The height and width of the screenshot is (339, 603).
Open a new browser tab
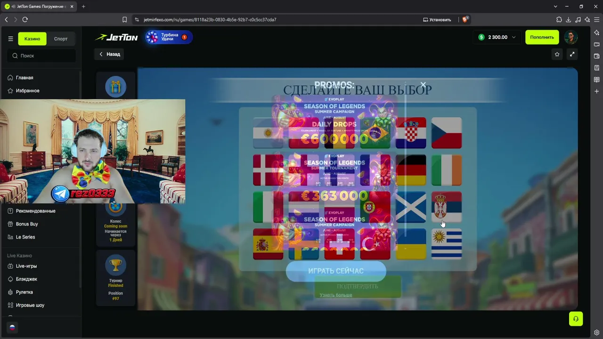[x=83, y=7]
